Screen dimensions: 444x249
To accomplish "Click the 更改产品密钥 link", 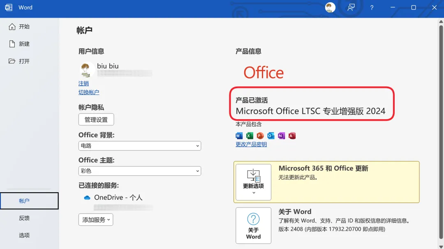I will (x=251, y=144).
